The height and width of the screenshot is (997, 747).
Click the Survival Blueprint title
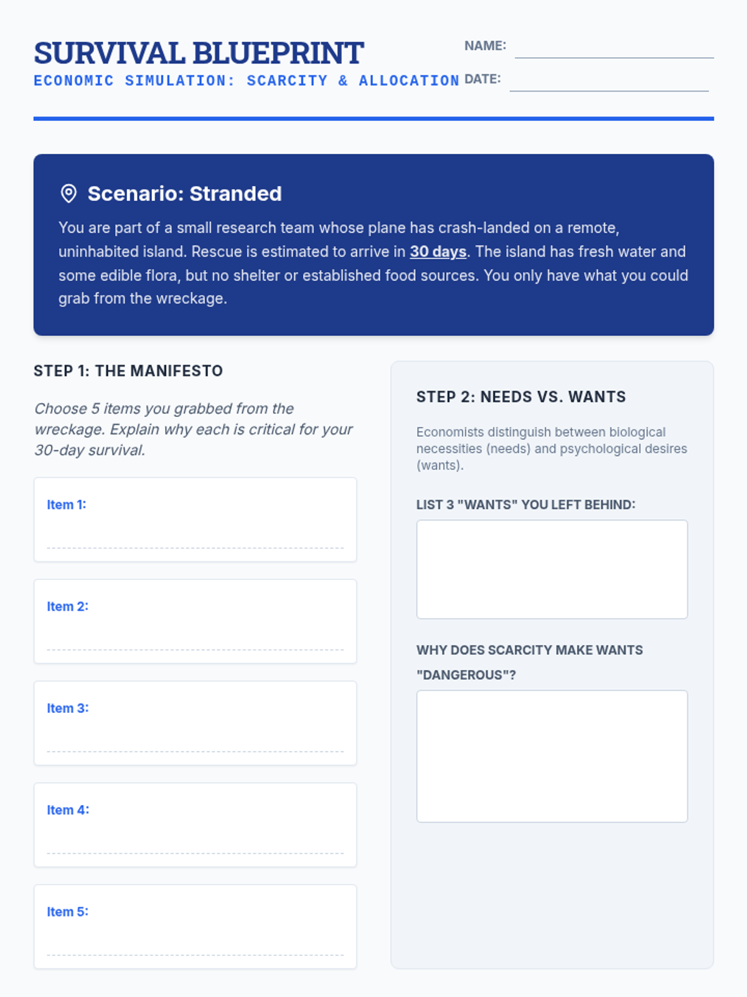pyautogui.click(x=199, y=53)
